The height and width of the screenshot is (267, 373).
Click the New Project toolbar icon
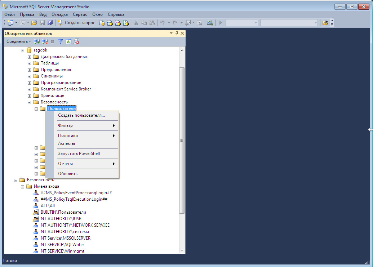coord(10,23)
